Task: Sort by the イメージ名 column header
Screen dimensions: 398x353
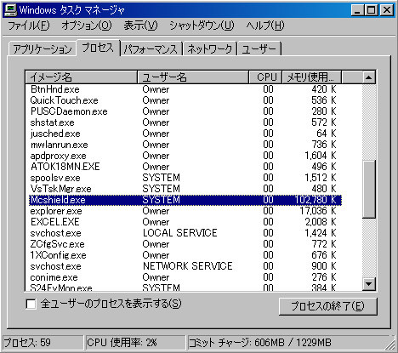Action: point(81,77)
